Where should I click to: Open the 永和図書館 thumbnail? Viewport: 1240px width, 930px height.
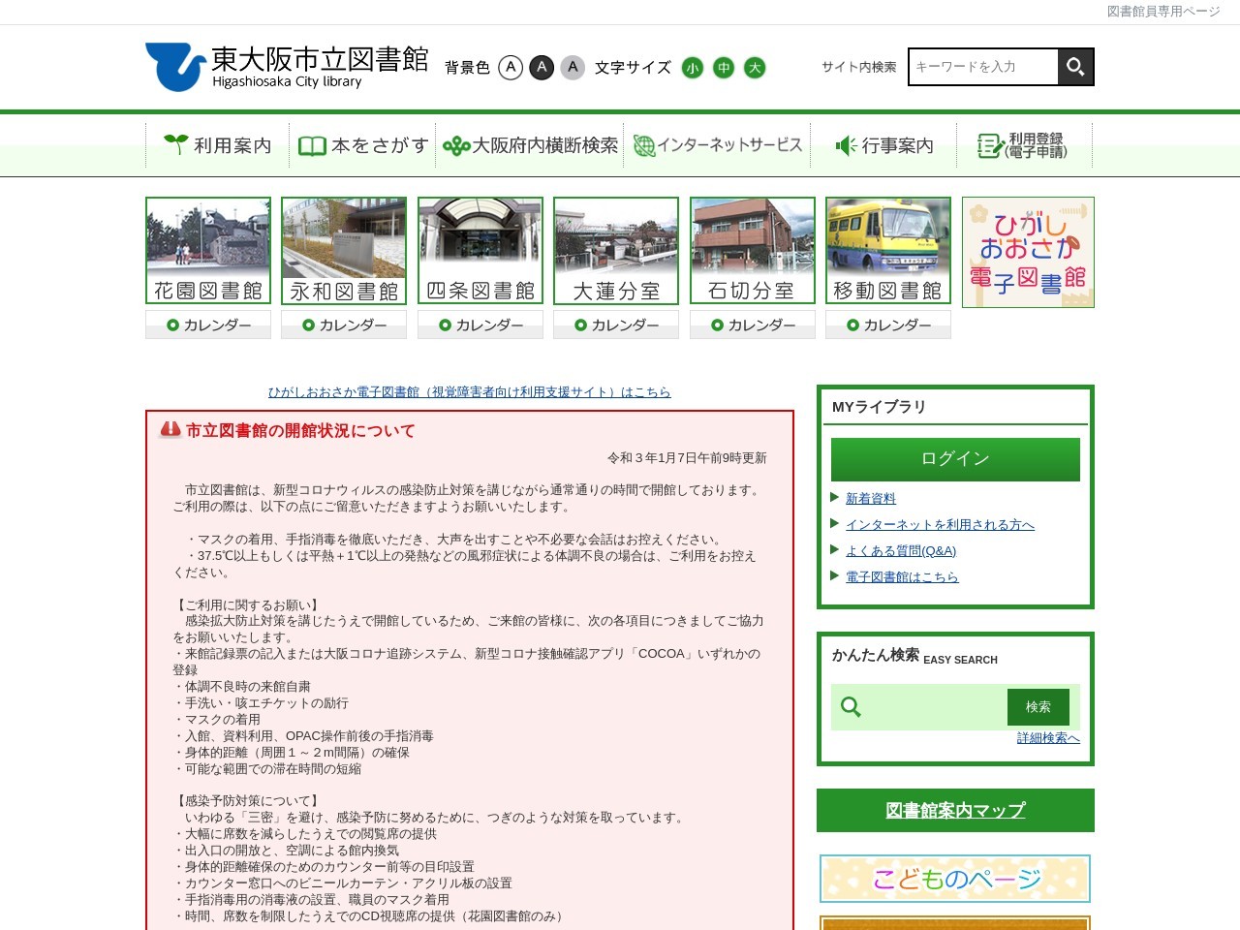point(344,251)
